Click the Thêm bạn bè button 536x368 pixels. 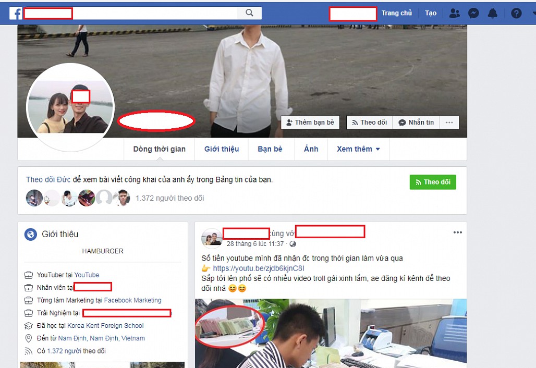[310, 122]
